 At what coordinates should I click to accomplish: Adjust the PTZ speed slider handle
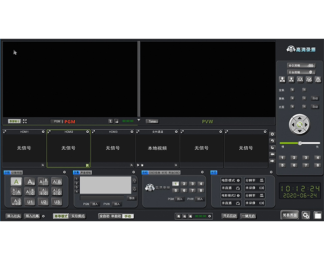(300, 143)
